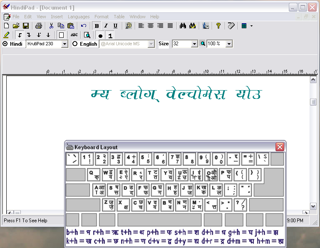The height and width of the screenshot is (248, 320).
Task: Click the Q key on Keyboard Layout
Action: tap(94, 174)
